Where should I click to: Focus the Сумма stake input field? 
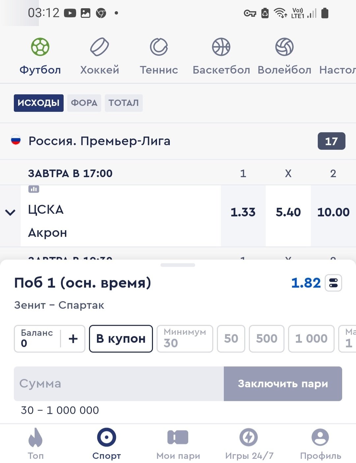pyautogui.click(x=119, y=384)
